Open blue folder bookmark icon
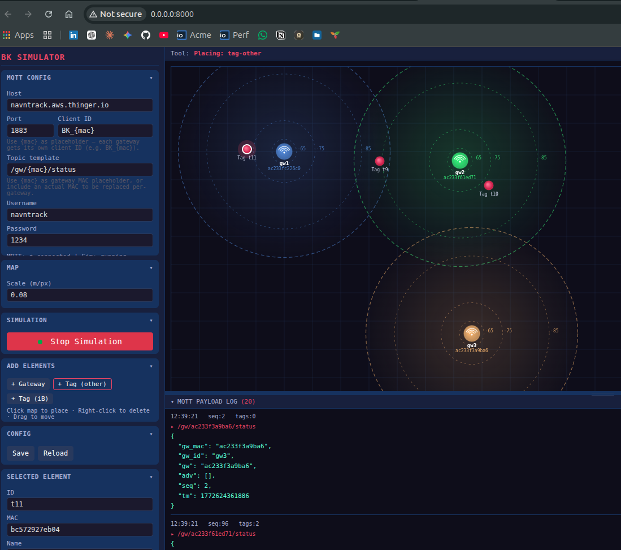Image resolution: width=621 pixels, height=550 pixels. [317, 35]
